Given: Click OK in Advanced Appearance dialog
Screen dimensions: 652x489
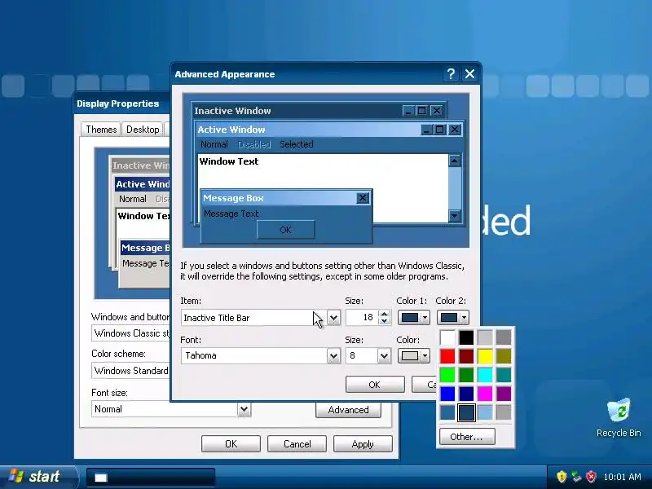Looking at the screenshot, I should [x=375, y=385].
